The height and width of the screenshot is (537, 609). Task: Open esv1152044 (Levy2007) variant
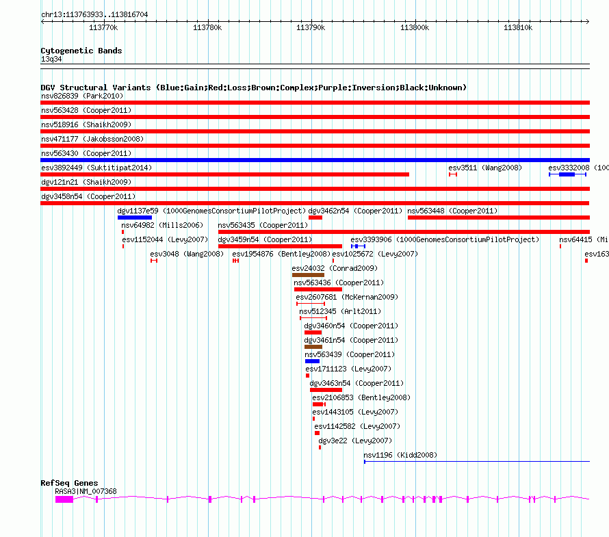coord(165,239)
